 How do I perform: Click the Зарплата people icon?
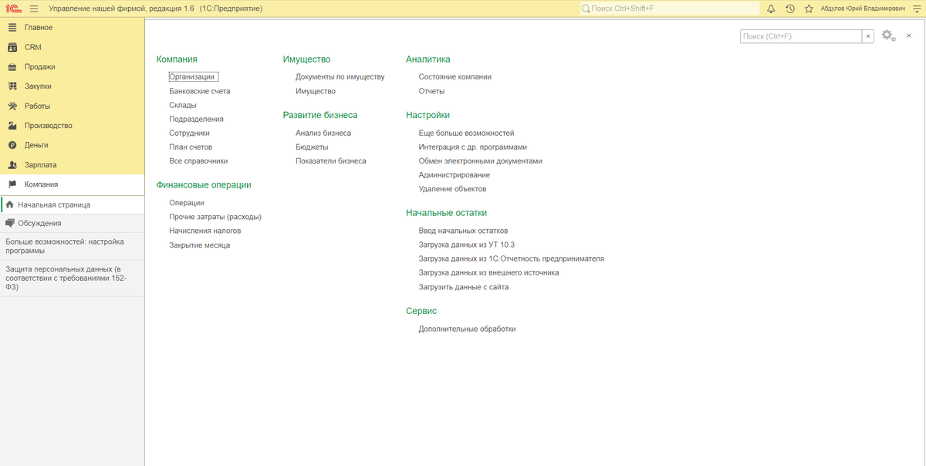12,165
